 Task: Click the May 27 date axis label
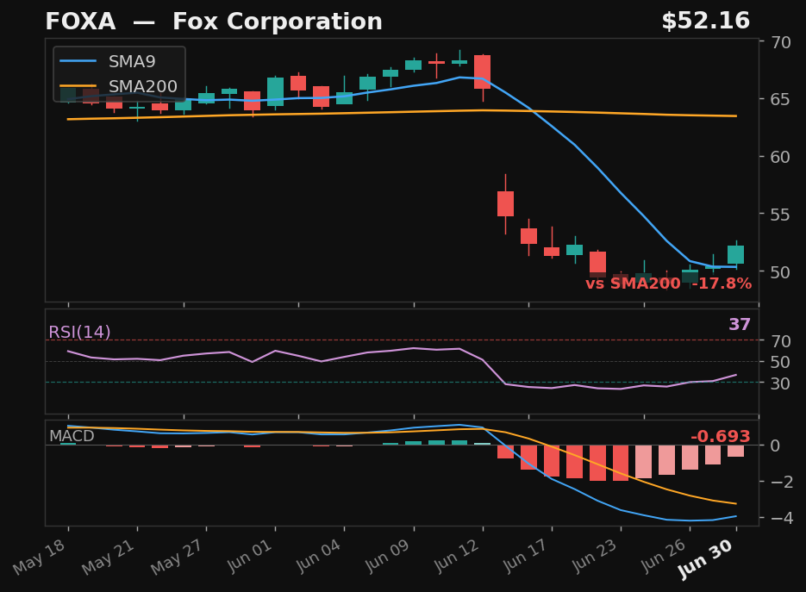tap(178, 557)
